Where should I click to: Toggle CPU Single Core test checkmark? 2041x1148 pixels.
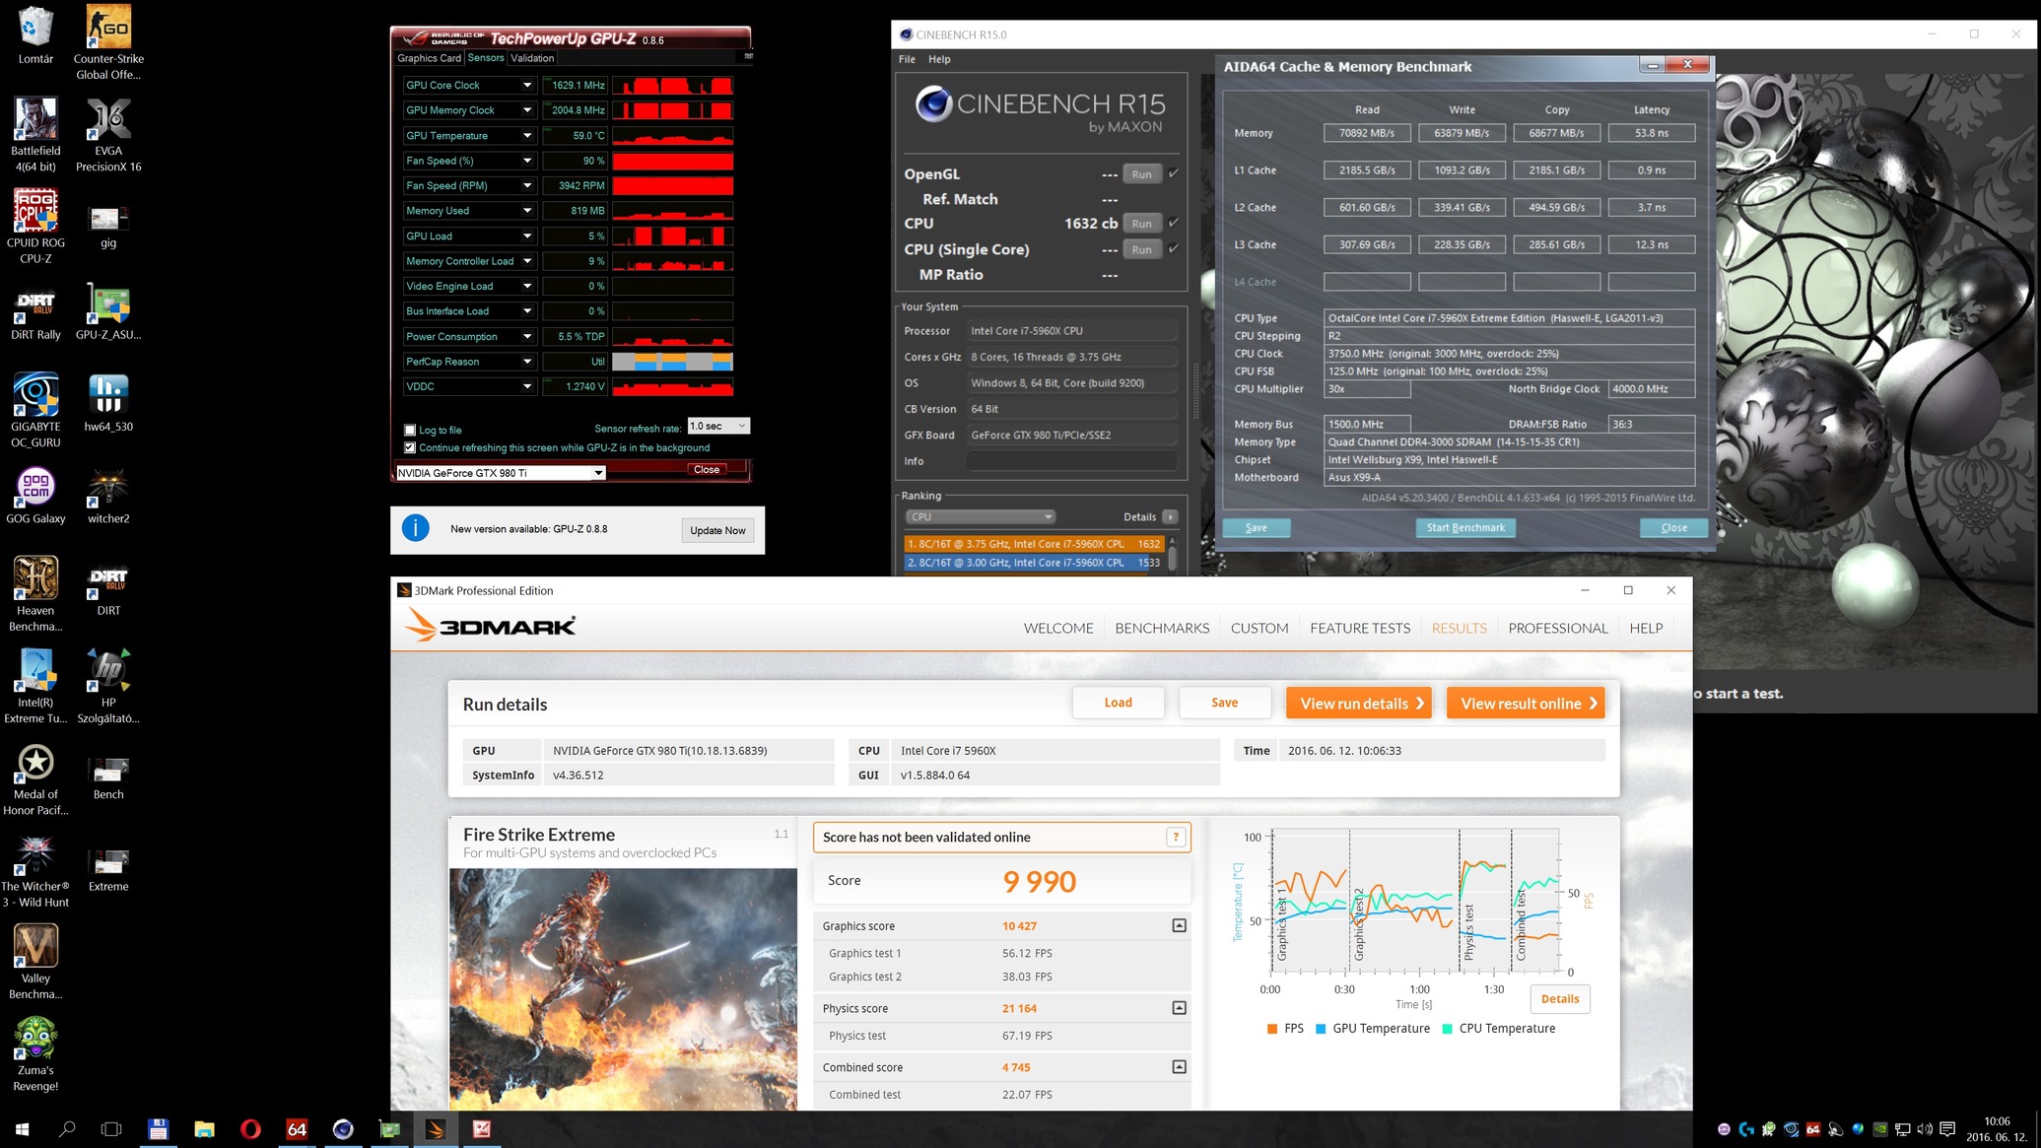1174,249
